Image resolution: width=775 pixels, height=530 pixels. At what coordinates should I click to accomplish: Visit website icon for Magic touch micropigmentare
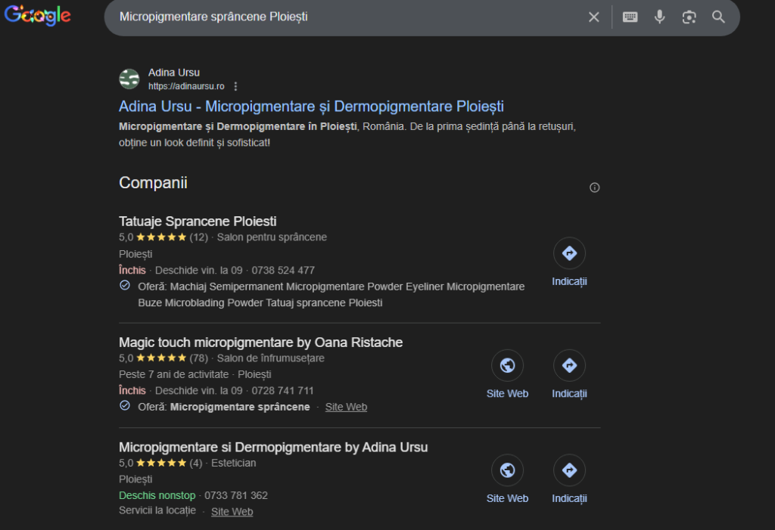coord(507,366)
